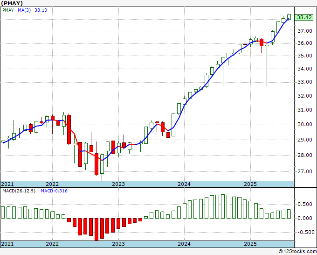
Task: Click the 35.00 price axis label
Action: (x=305, y=56)
